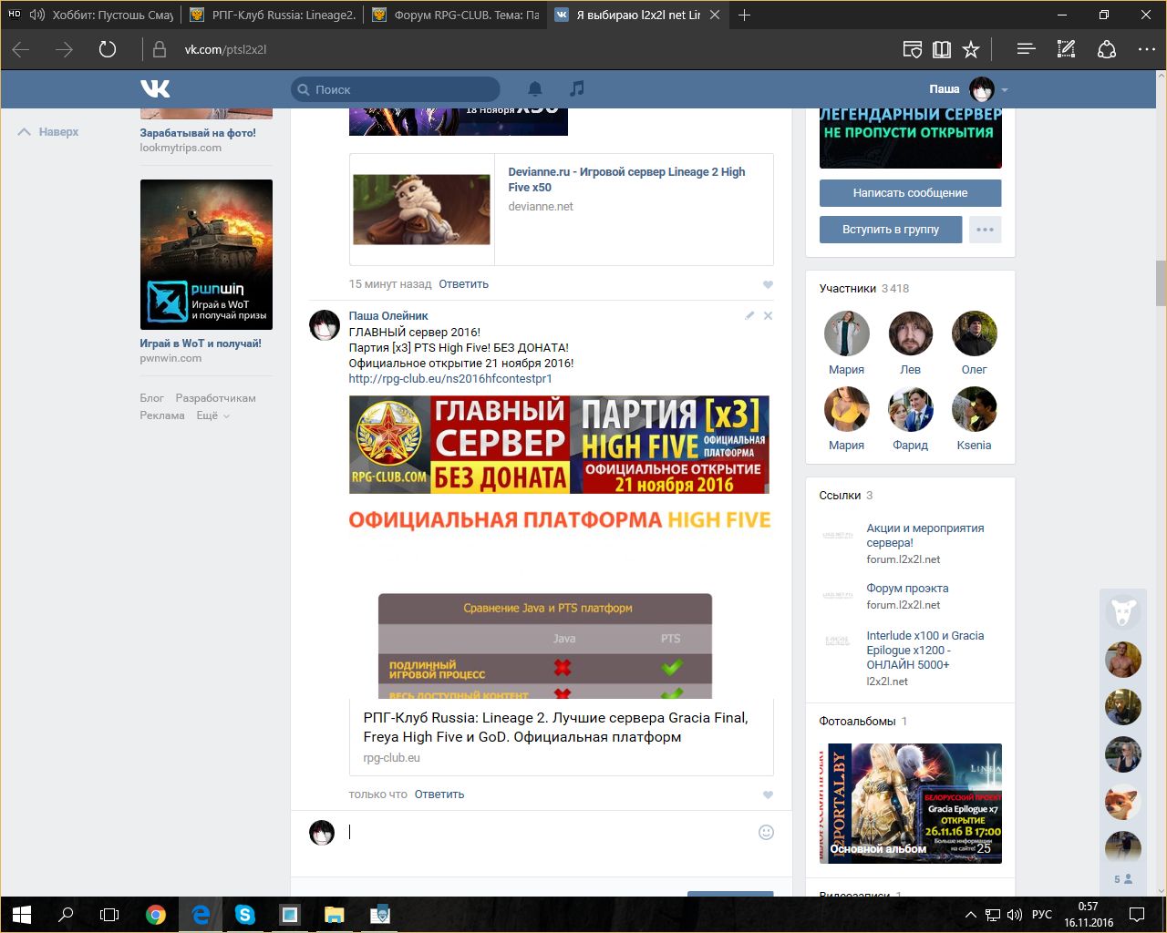Switch to РПГ-Клуб Russia: Lineage2 tab

click(272, 15)
